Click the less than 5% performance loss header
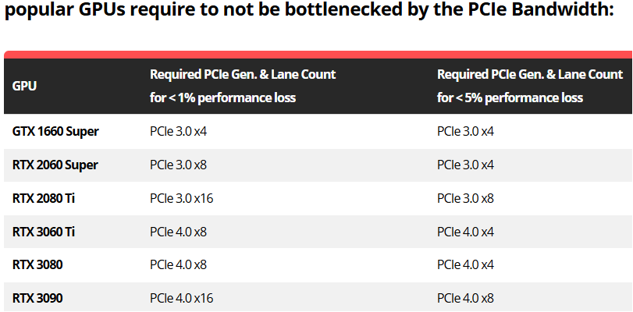This screenshot has width=633, height=312. [529, 86]
